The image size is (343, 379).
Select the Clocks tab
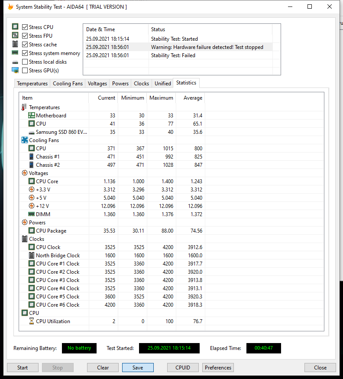pos(142,84)
